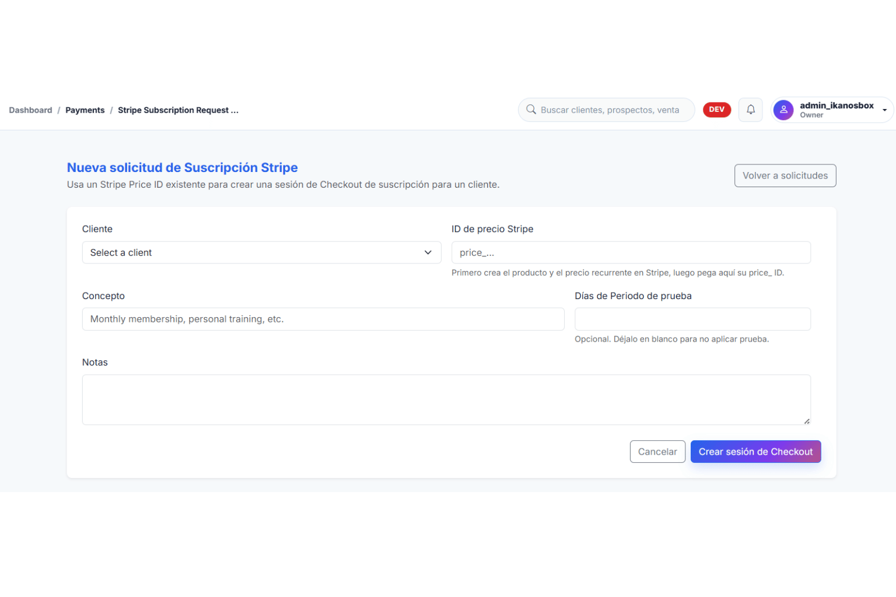Image resolution: width=896 pixels, height=597 pixels.
Task: Click the admin_ikanosbox username text
Action: coord(836,106)
